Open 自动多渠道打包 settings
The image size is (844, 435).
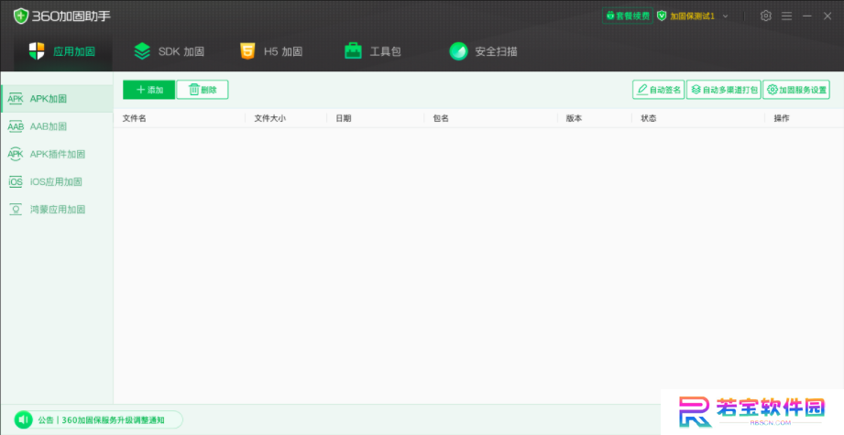pyautogui.click(x=723, y=90)
